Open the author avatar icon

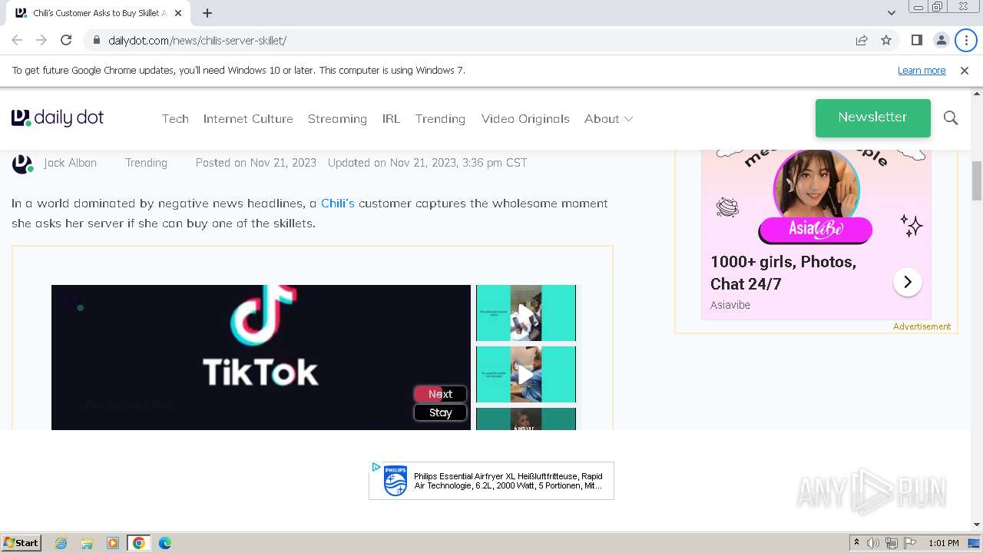pos(22,164)
